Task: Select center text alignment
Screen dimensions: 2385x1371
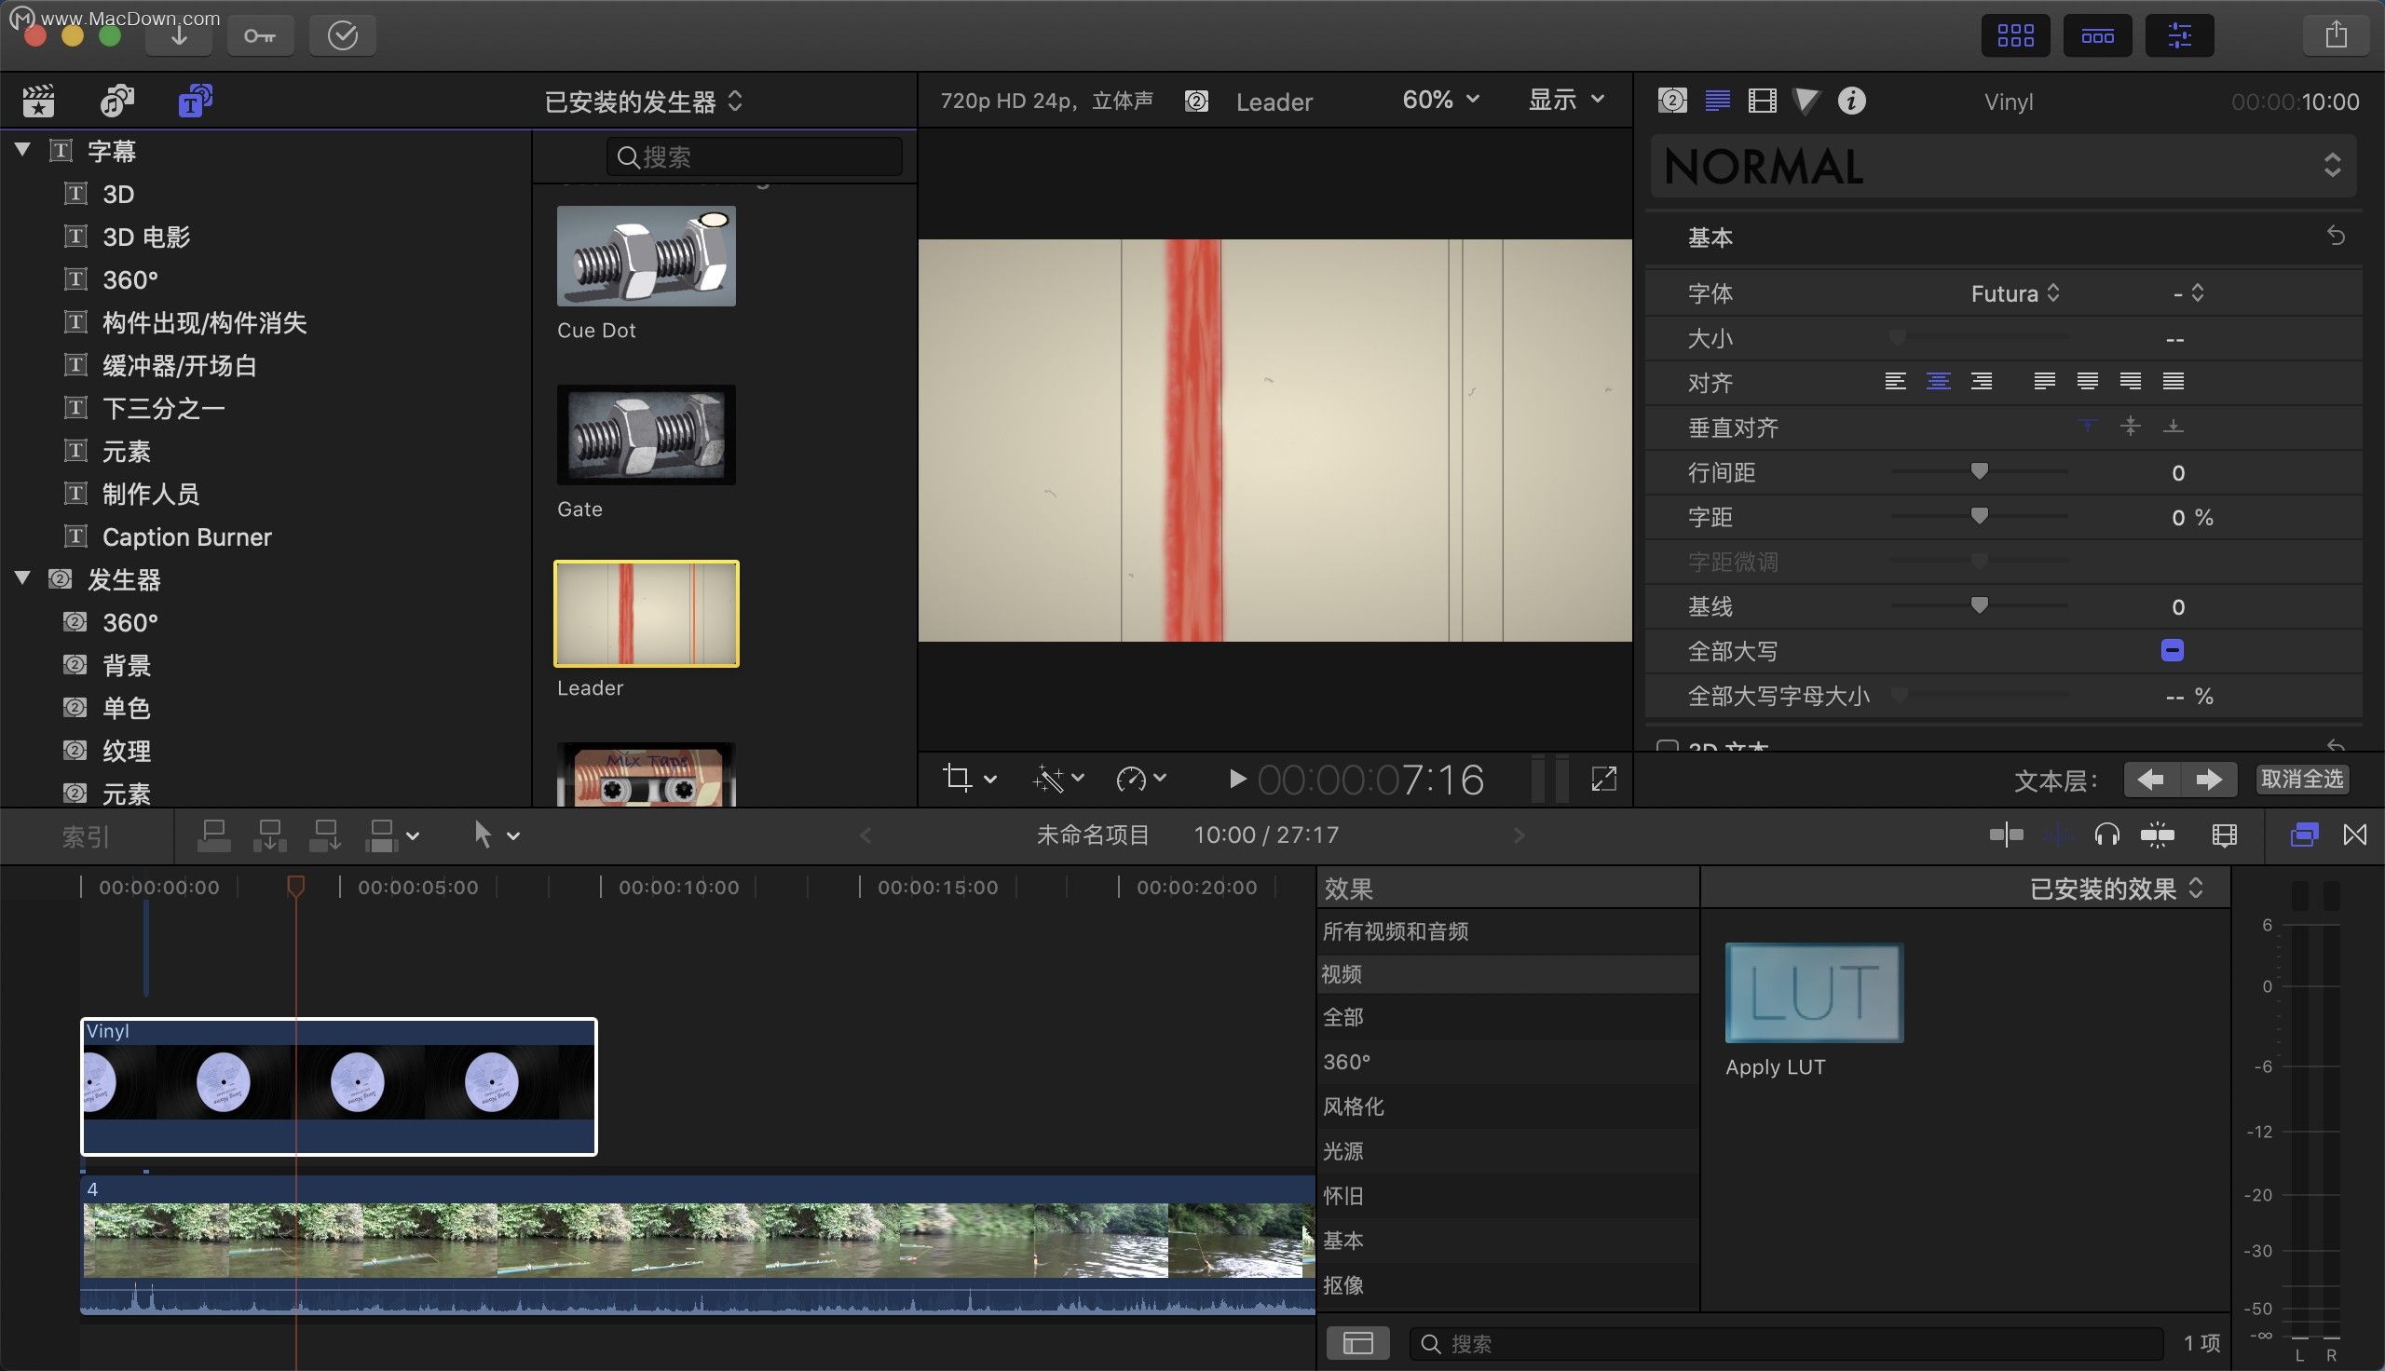Action: 1938,381
